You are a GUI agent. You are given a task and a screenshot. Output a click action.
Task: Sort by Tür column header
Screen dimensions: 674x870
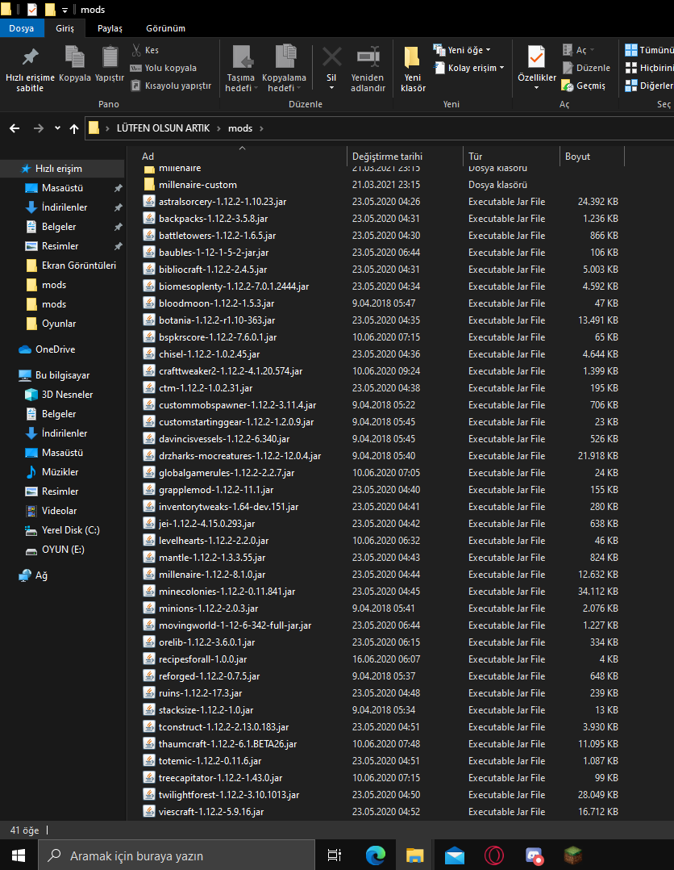pos(475,157)
